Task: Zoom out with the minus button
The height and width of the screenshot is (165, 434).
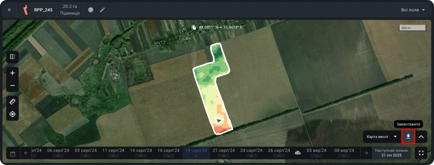Action: 12,85
